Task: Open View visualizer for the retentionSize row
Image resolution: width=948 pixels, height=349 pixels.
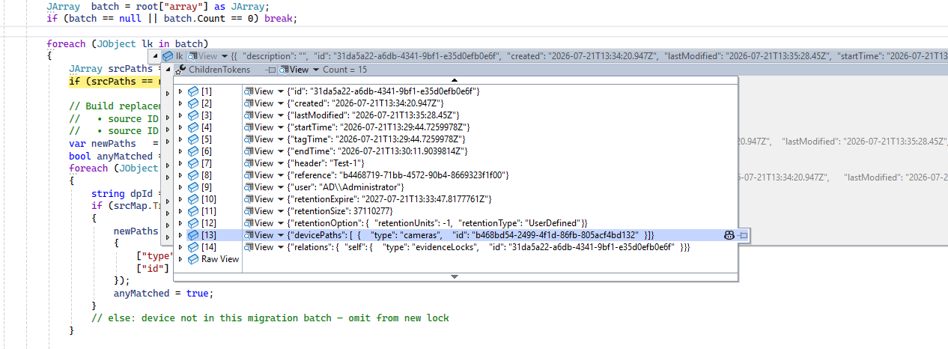Action: [x=260, y=212]
